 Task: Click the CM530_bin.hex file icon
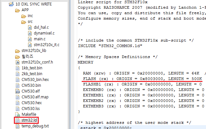[x=18, y=80]
